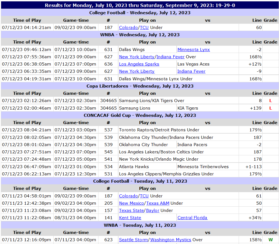Viewport: 279px width, 244px height.
Task: Click game number 205
Action: point(108,203)
